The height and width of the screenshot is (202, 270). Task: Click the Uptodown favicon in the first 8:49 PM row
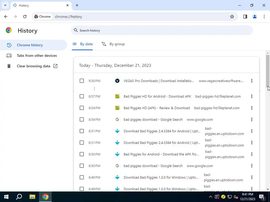(x=117, y=177)
